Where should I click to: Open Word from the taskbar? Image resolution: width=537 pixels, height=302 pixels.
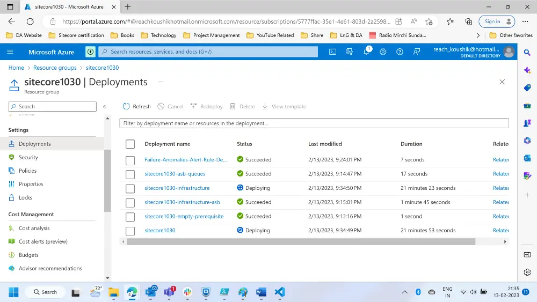261,292
